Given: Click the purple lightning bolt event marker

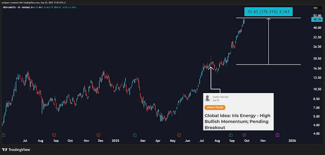Looking at the screenshot, I should (244, 135).
